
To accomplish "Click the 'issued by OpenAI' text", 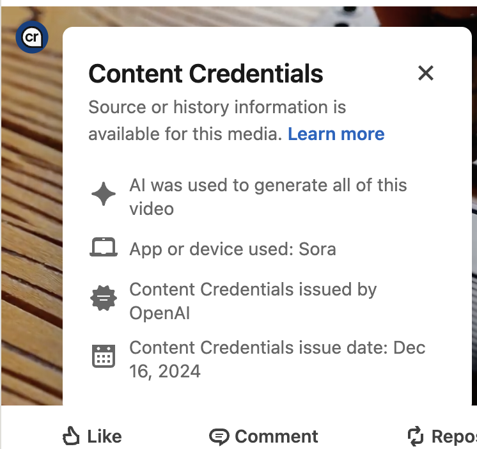I will [x=253, y=301].
